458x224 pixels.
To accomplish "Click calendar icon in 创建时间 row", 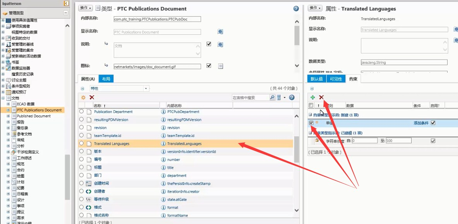I will coord(89,184).
